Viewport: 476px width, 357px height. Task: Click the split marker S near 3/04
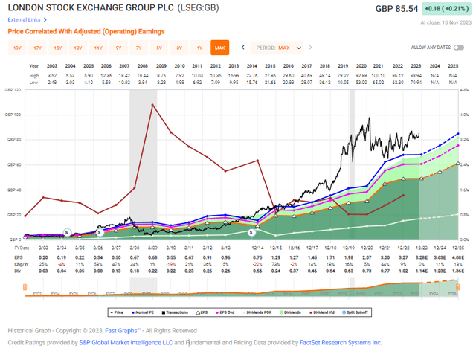tap(67, 233)
